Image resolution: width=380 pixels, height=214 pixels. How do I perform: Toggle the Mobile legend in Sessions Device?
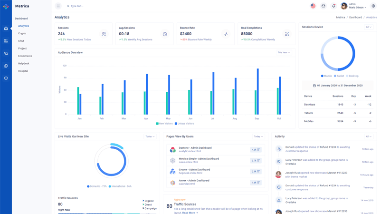[x=326, y=76]
